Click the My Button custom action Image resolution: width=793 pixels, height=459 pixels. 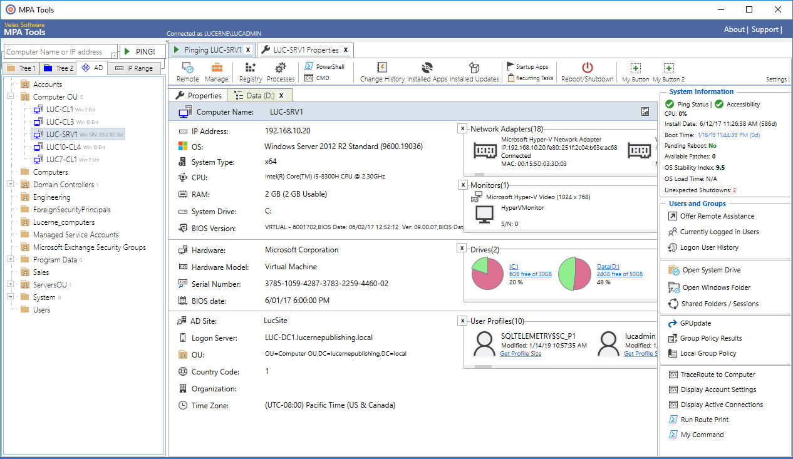click(x=635, y=73)
